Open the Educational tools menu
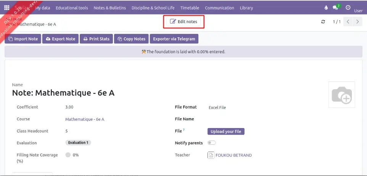The width and height of the screenshot is (367, 176). pyautogui.click(x=72, y=8)
